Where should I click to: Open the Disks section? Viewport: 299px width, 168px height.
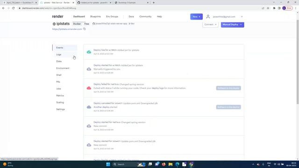59,61
